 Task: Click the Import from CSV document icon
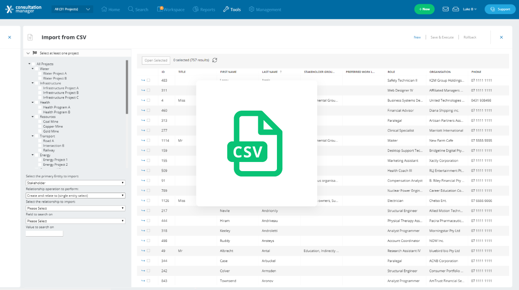tap(30, 37)
